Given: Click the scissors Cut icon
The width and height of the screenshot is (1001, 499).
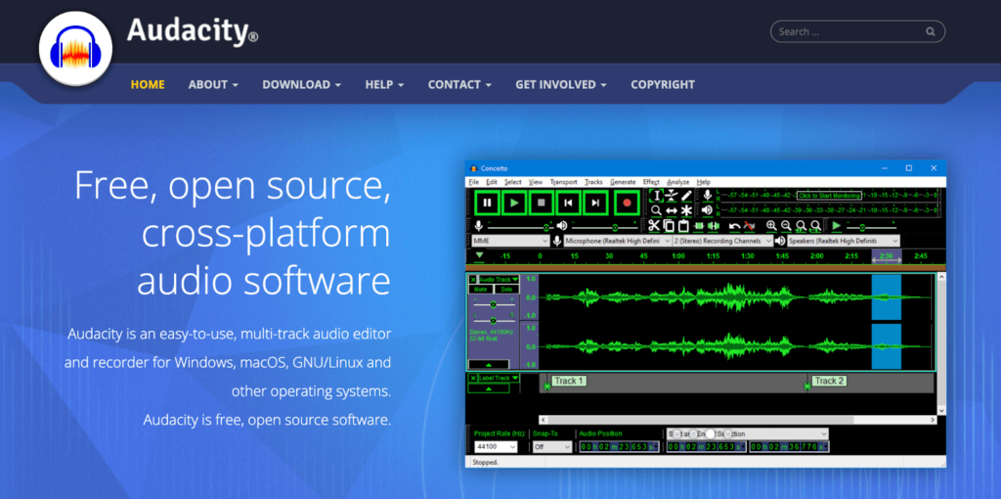Looking at the screenshot, I should click(654, 226).
